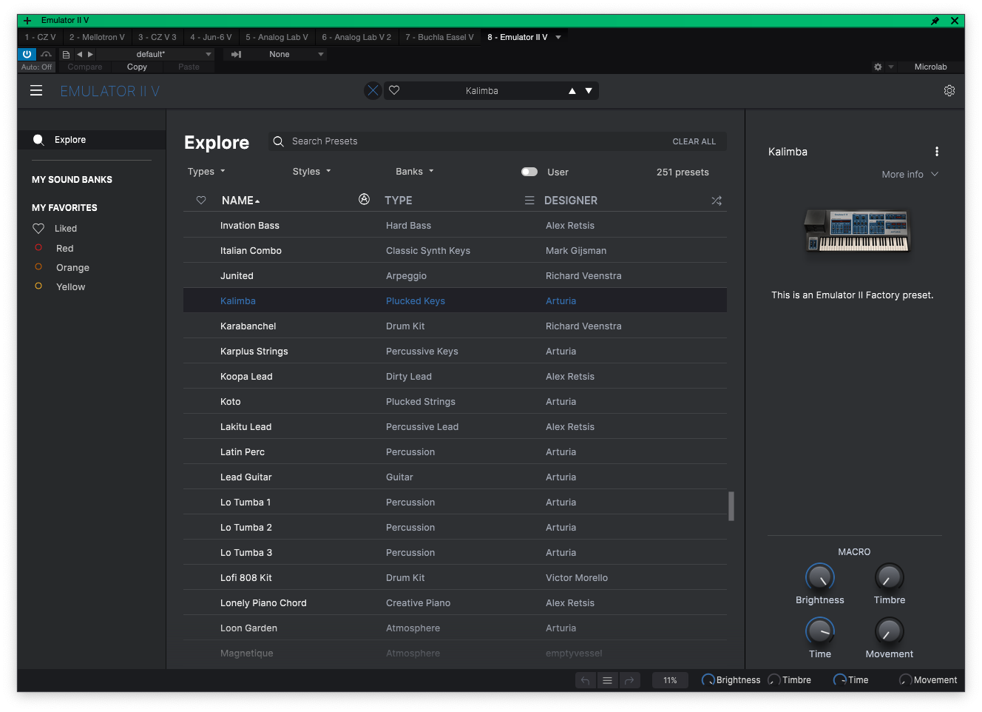Open the default* preset dropdown
The height and width of the screenshot is (712, 982).
(156, 54)
